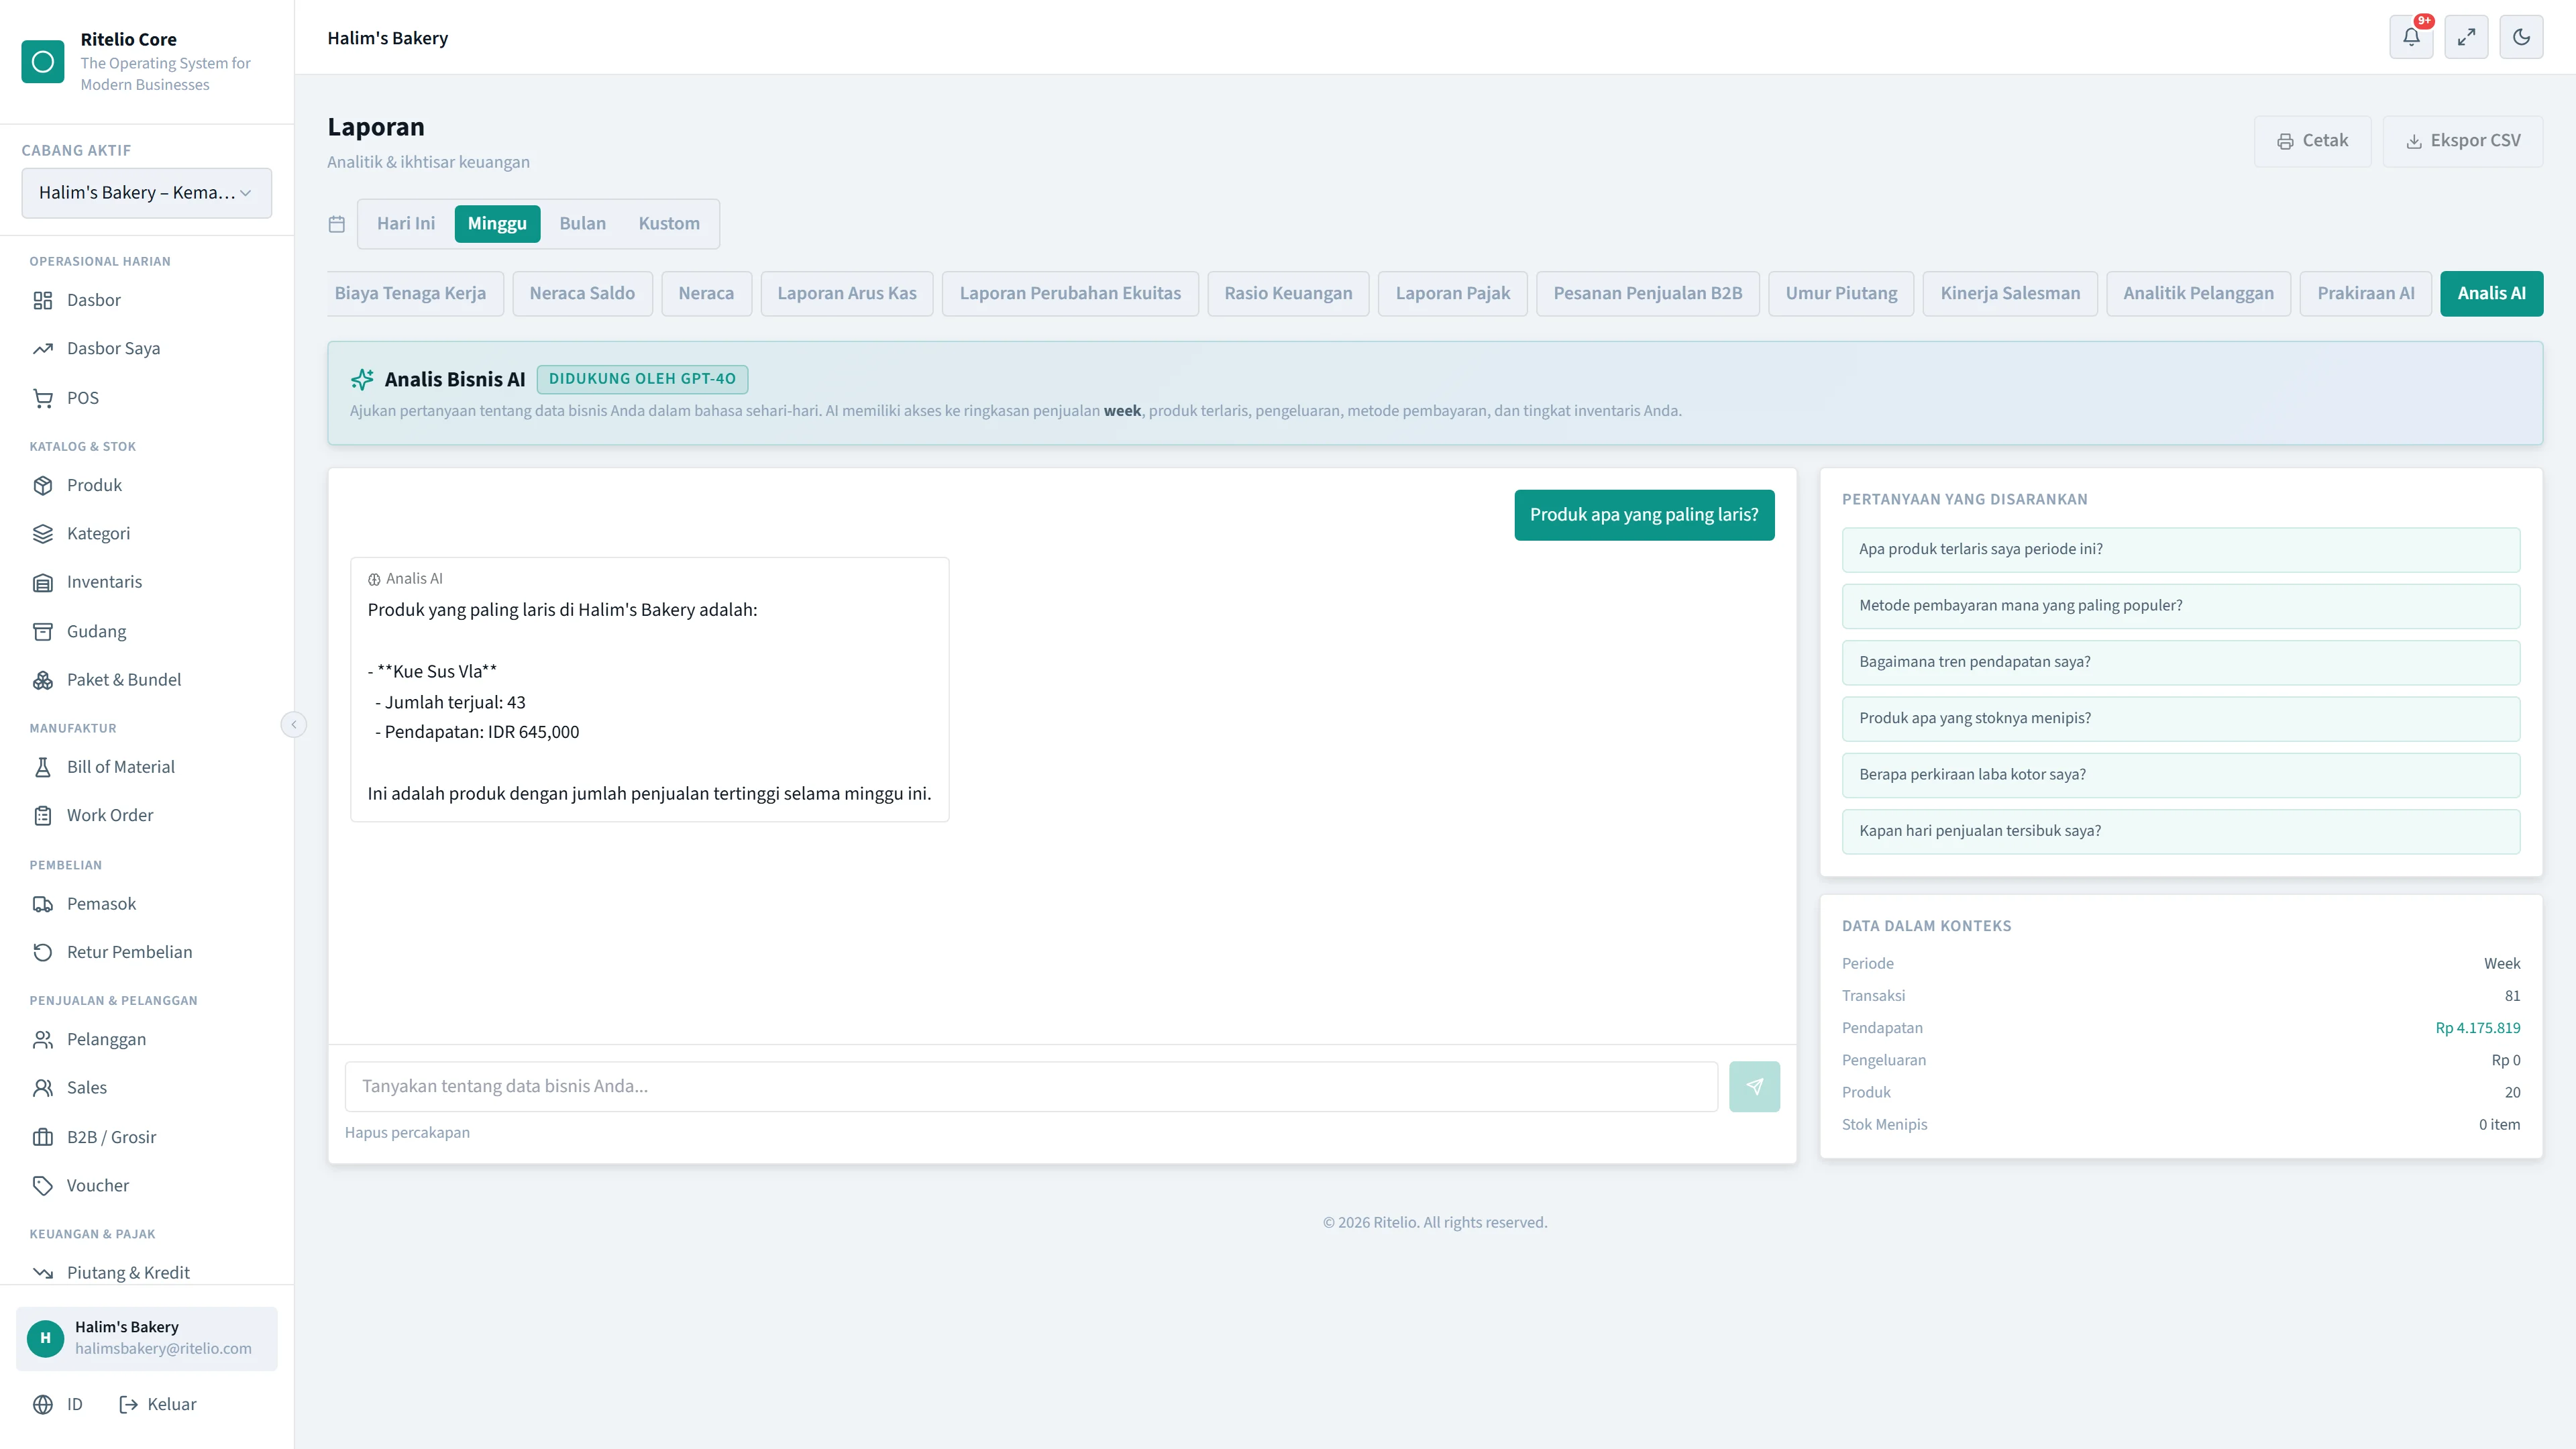Image resolution: width=2576 pixels, height=1449 pixels.
Task: Click the Cetak print button
Action: point(2312,141)
